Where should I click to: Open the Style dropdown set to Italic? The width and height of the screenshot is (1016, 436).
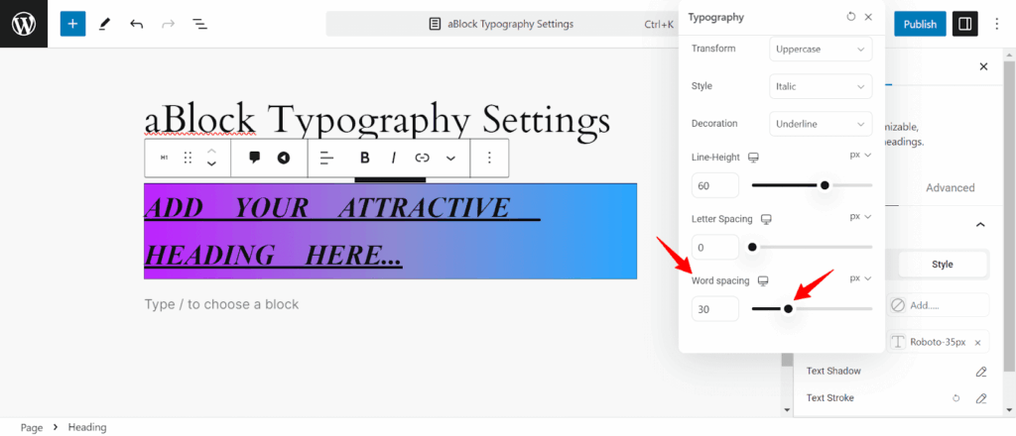pyautogui.click(x=821, y=86)
